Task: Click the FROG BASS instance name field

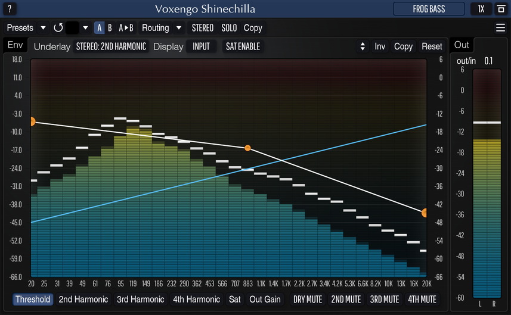Action: [429, 9]
